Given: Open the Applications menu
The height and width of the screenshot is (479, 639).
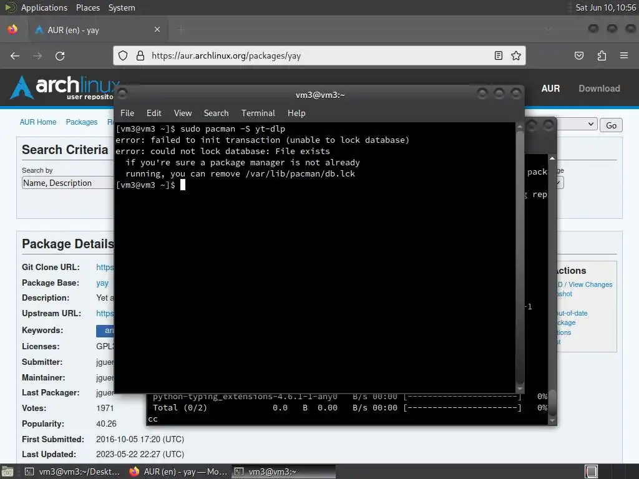Looking at the screenshot, I should [44, 7].
